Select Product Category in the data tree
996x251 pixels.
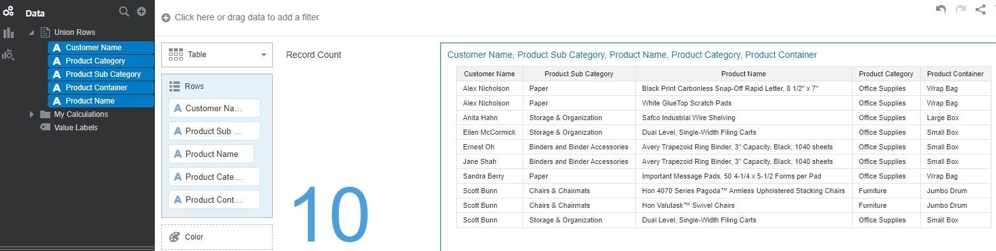(101, 61)
